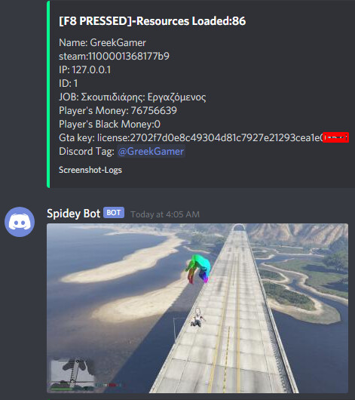
Task: Open the Spidey Bot username profile
Action: click(x=73, y=214)
